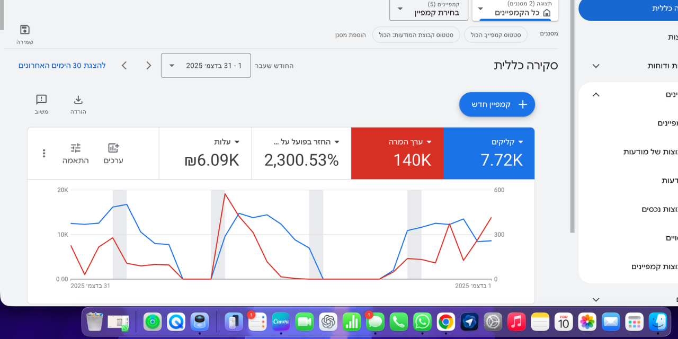Viewport: 678px width, 339px height.
Task: Open the 1 - 31 בדצמ׳ 2025 date dropdown
Action: click(x=206, y=66)
